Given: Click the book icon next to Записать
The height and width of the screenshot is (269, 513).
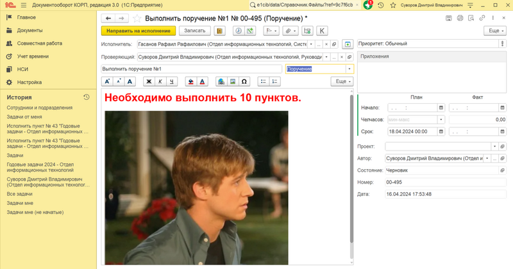Looking at the screenshot, I should (x=220, y=31).
